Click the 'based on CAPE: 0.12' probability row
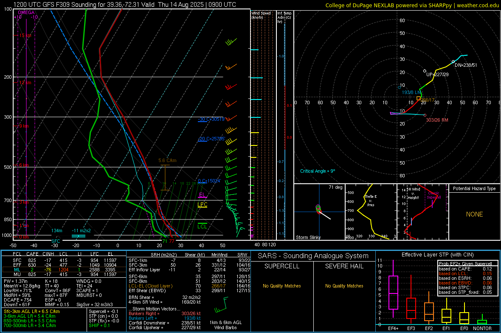This screenshot has height=333, width=501. [465, 269]
